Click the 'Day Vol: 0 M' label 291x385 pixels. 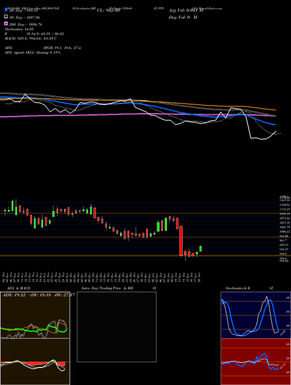(x=183, y=17)
